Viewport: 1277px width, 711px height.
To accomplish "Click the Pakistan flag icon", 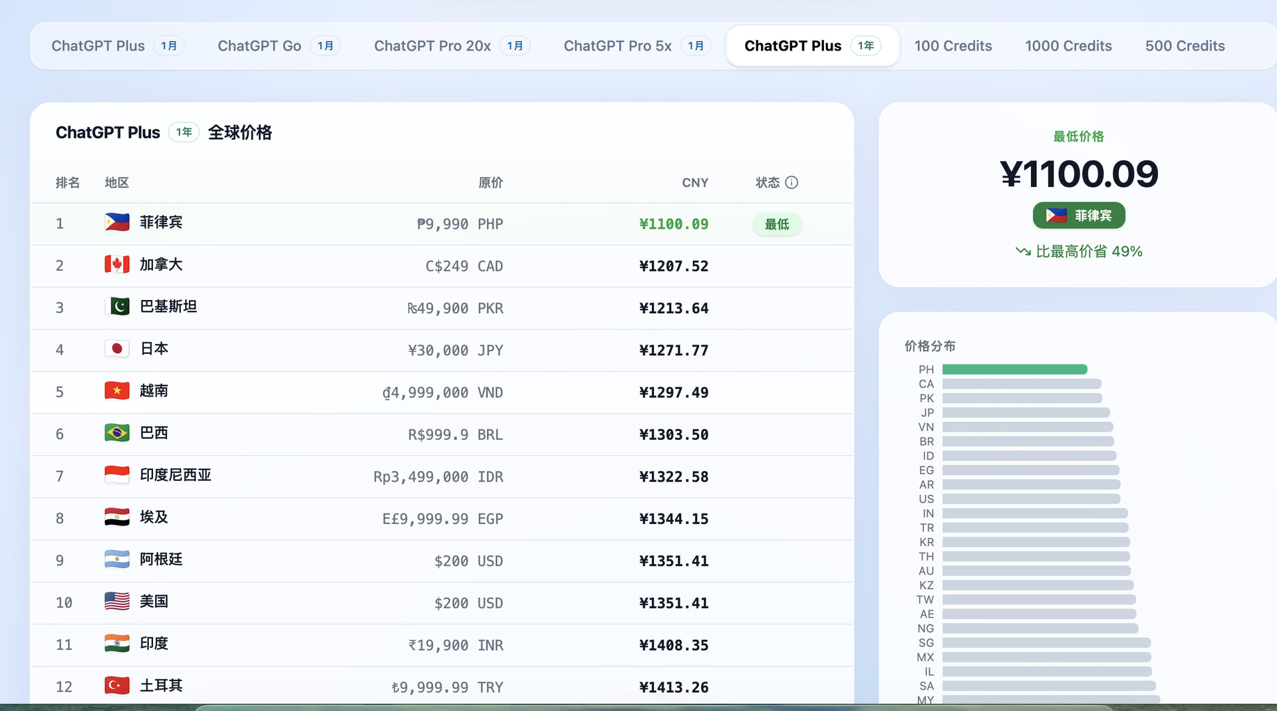I will [x=117, y=306].
